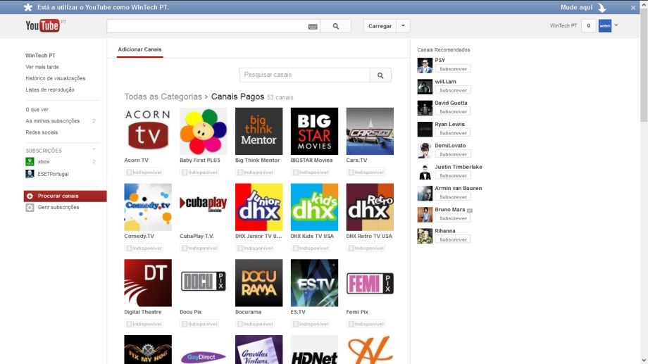Collapse the SUBSCRIÇÕES section in the sidebar
Viewport: 648px width, 364px height.
[94, 150]
